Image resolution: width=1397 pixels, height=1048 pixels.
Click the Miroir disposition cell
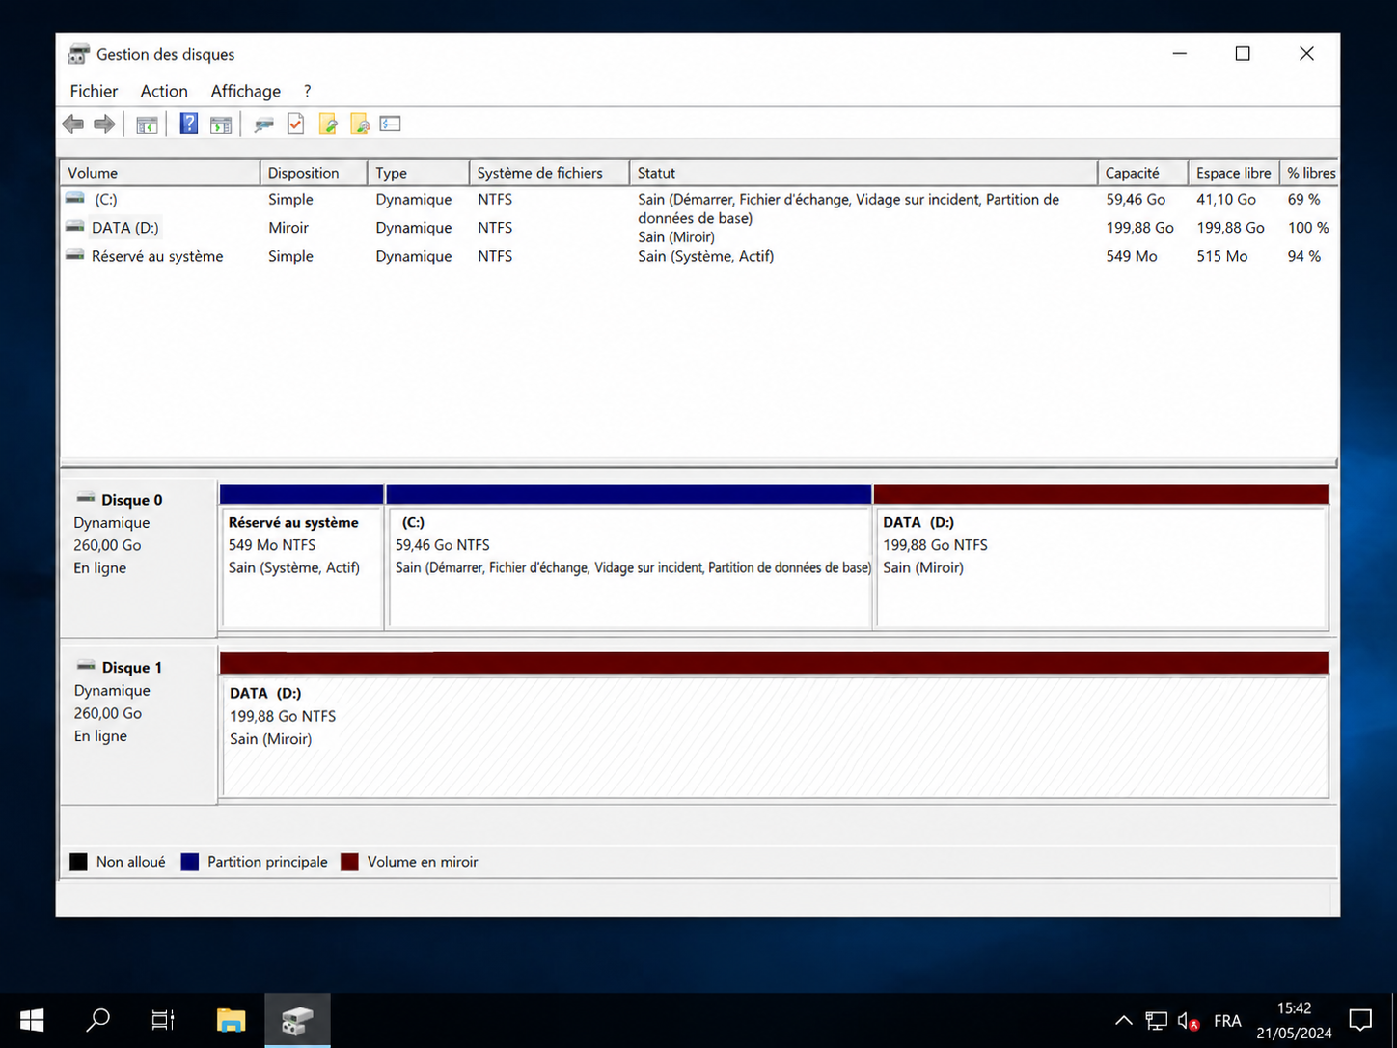(x=288, y=228)
